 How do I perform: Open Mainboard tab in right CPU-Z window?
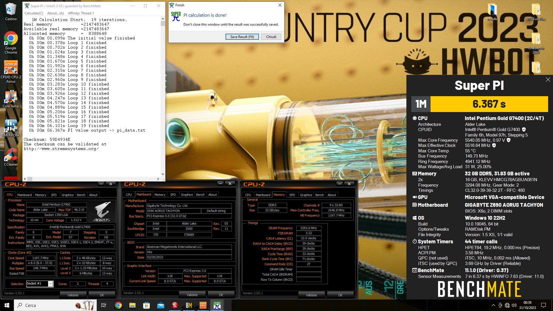coord(263,195)
